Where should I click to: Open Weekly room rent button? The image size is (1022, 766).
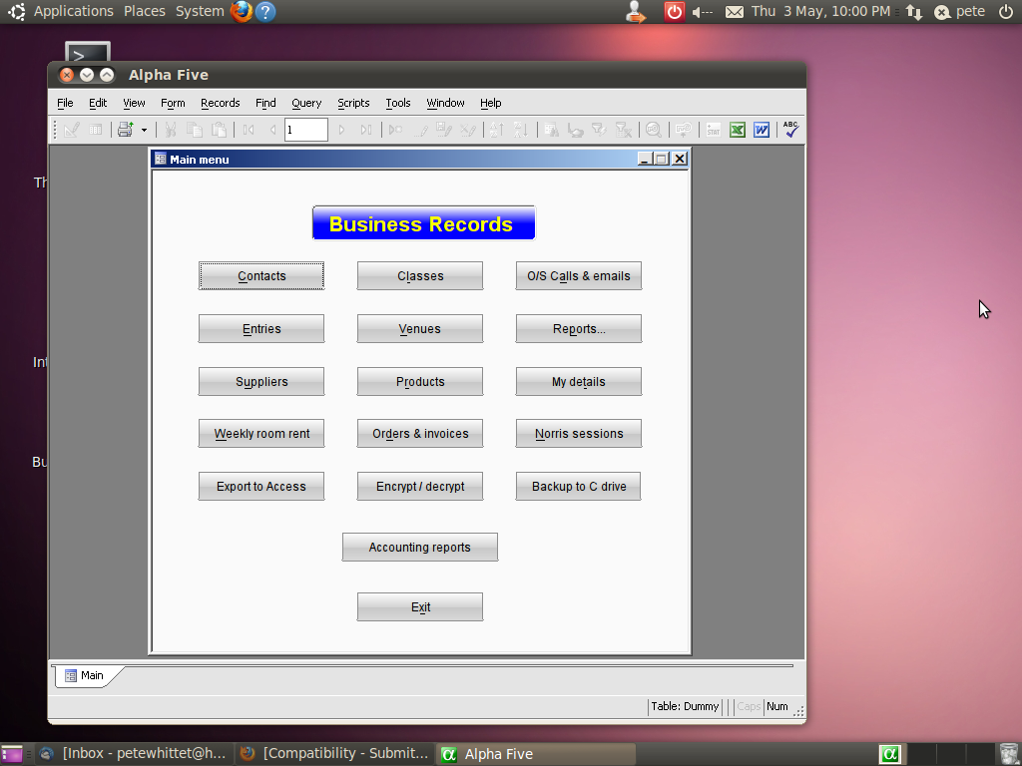(261, 433)
